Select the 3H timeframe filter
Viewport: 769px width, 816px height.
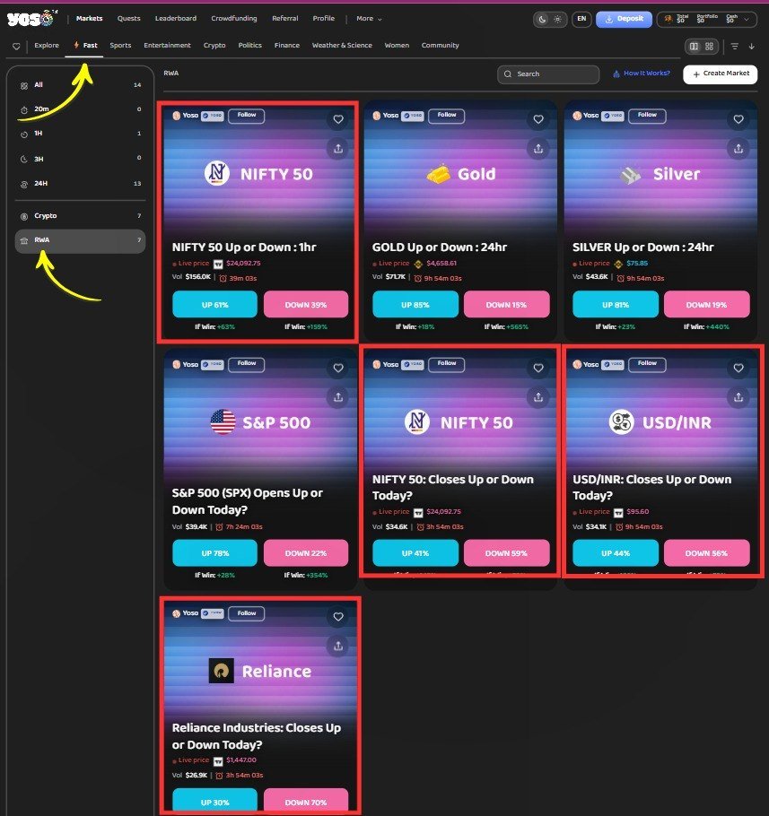coord(80,159)
